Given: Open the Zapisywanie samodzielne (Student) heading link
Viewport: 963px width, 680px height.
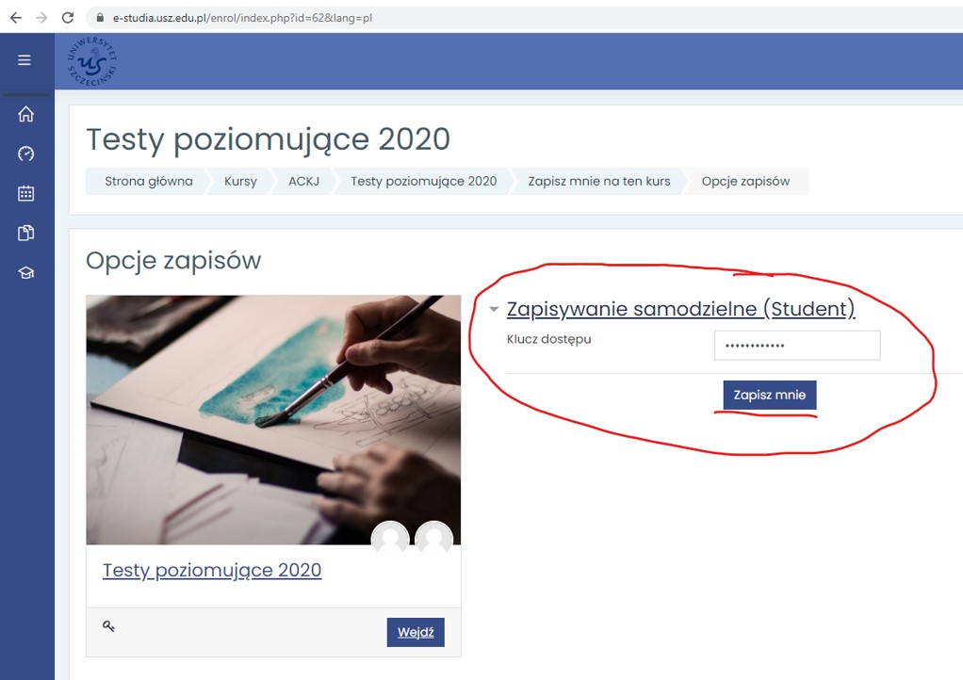Looking at the screenshot, I should (680, 309).
